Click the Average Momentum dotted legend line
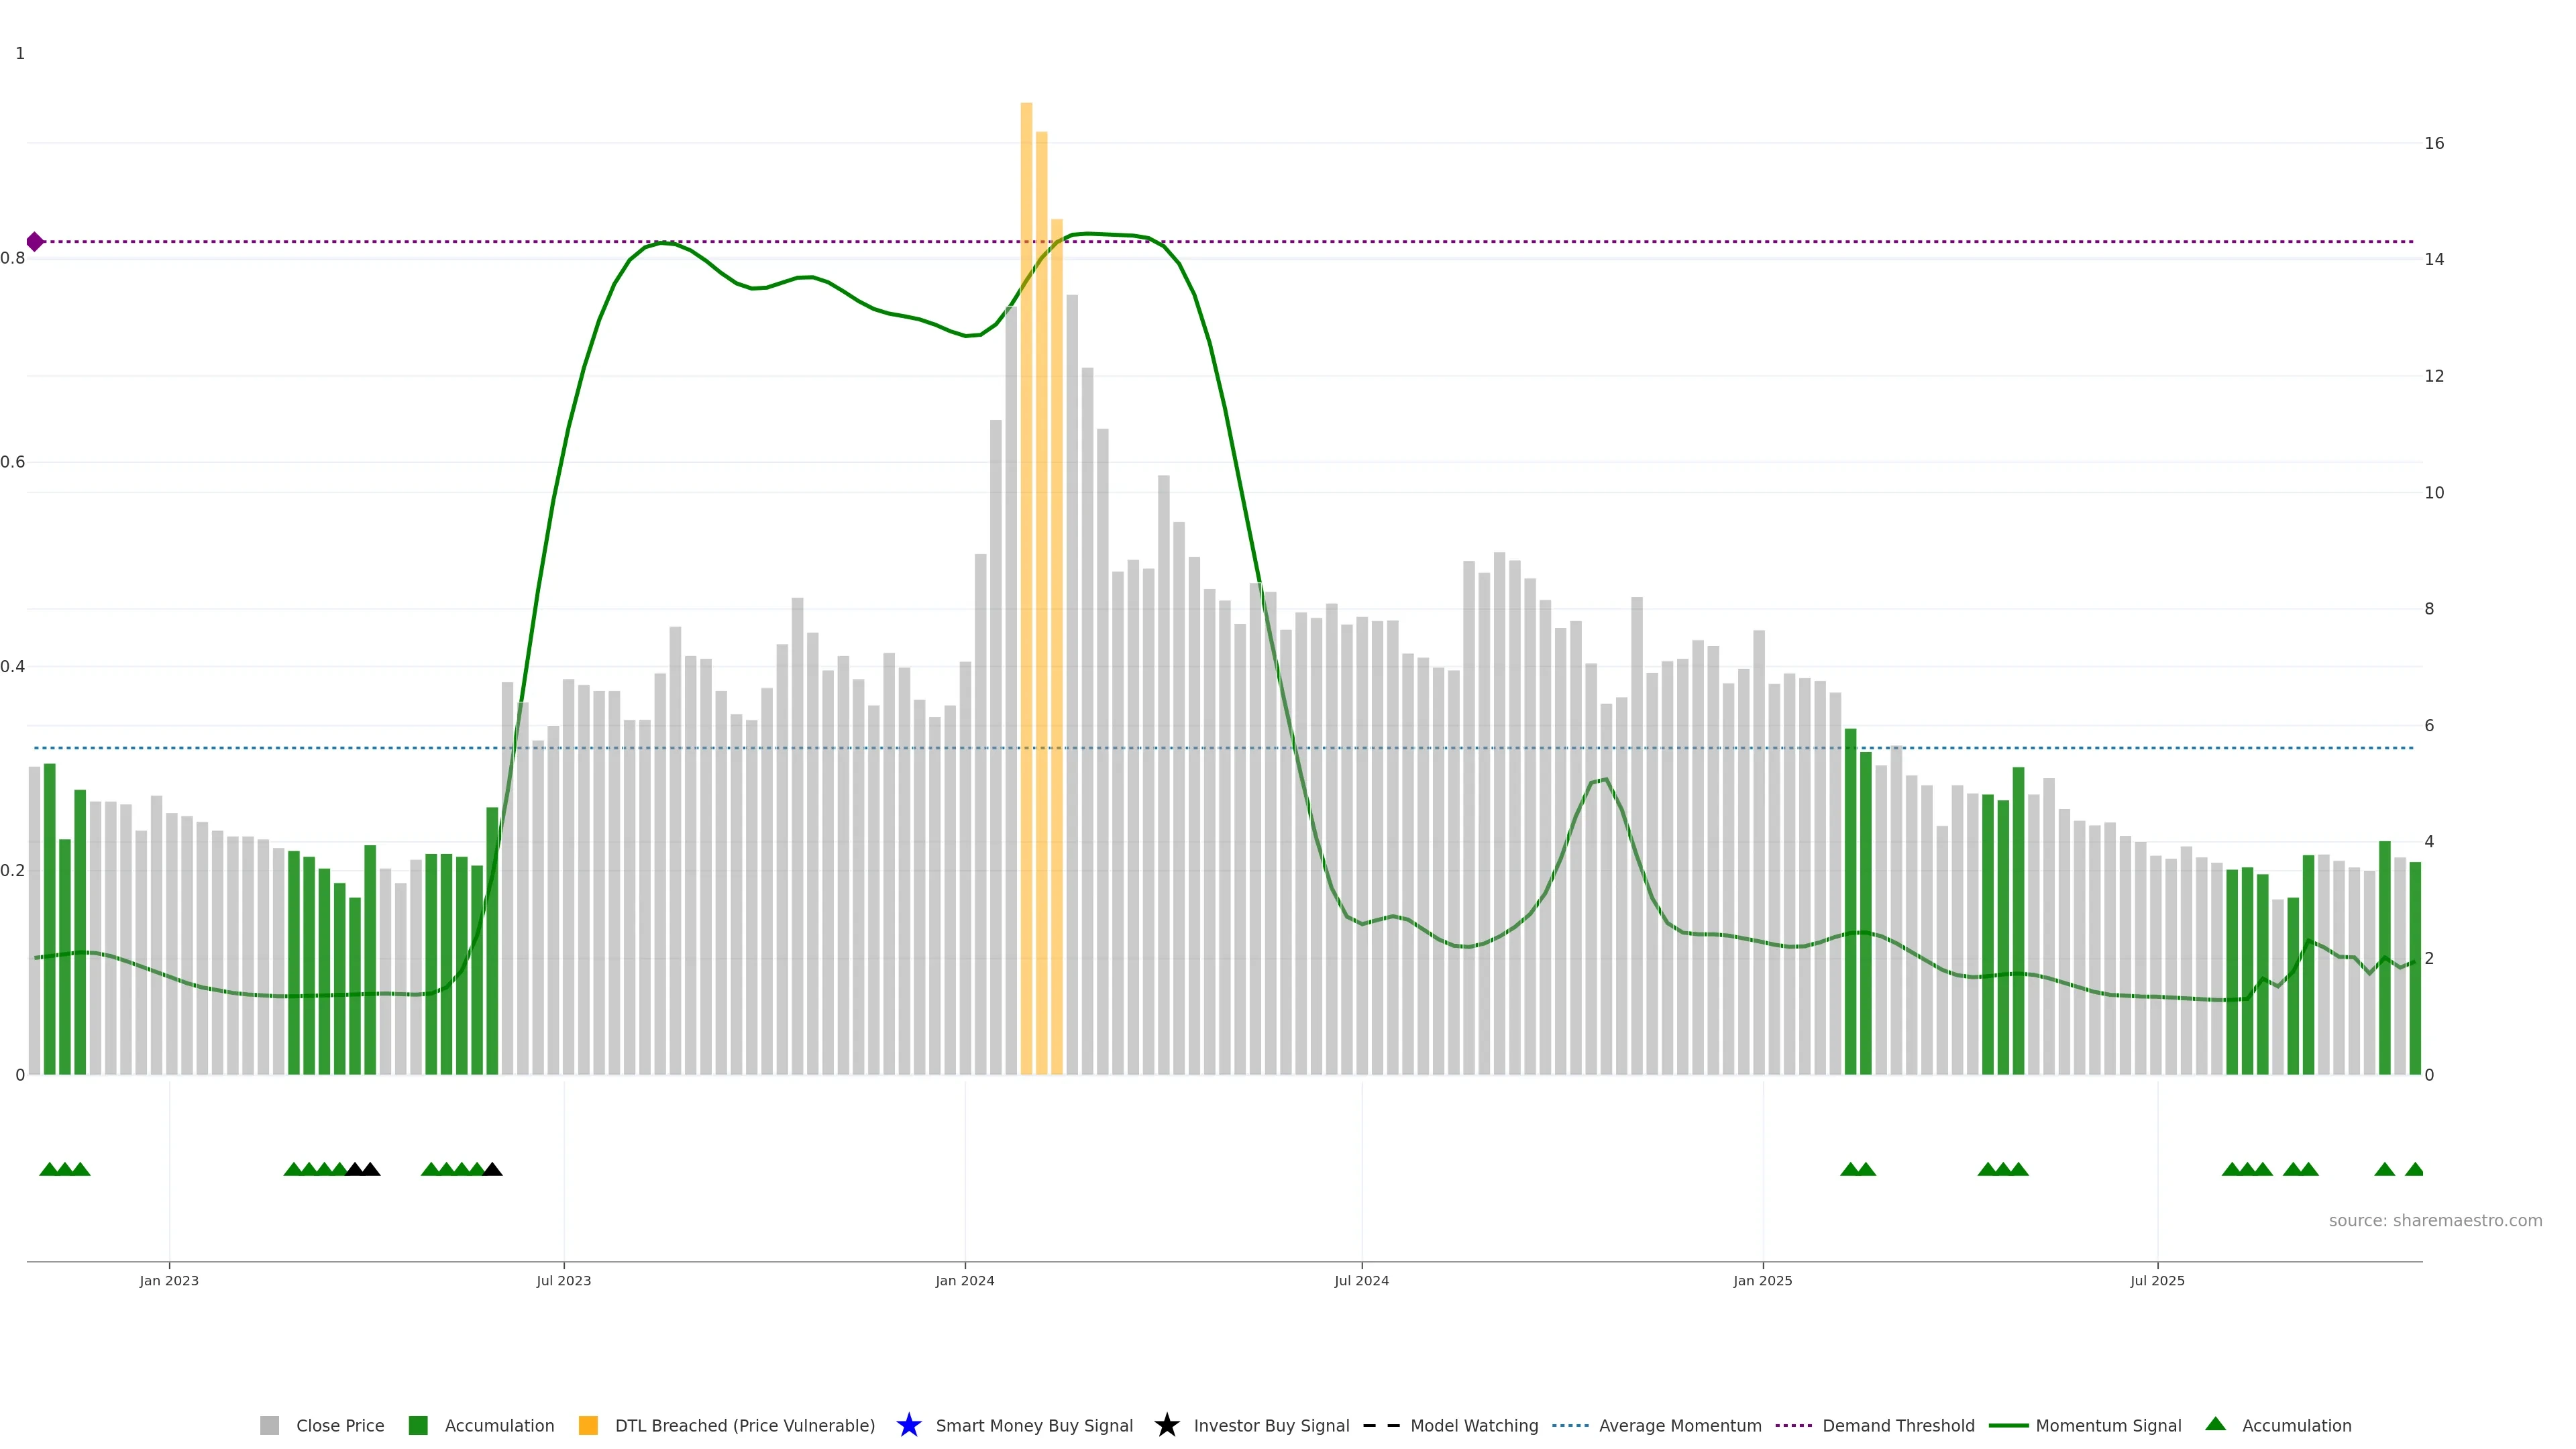 (1570, 1425)
